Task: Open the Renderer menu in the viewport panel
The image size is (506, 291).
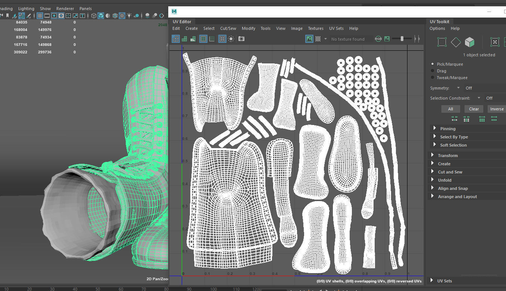Action: coord(65,9)
